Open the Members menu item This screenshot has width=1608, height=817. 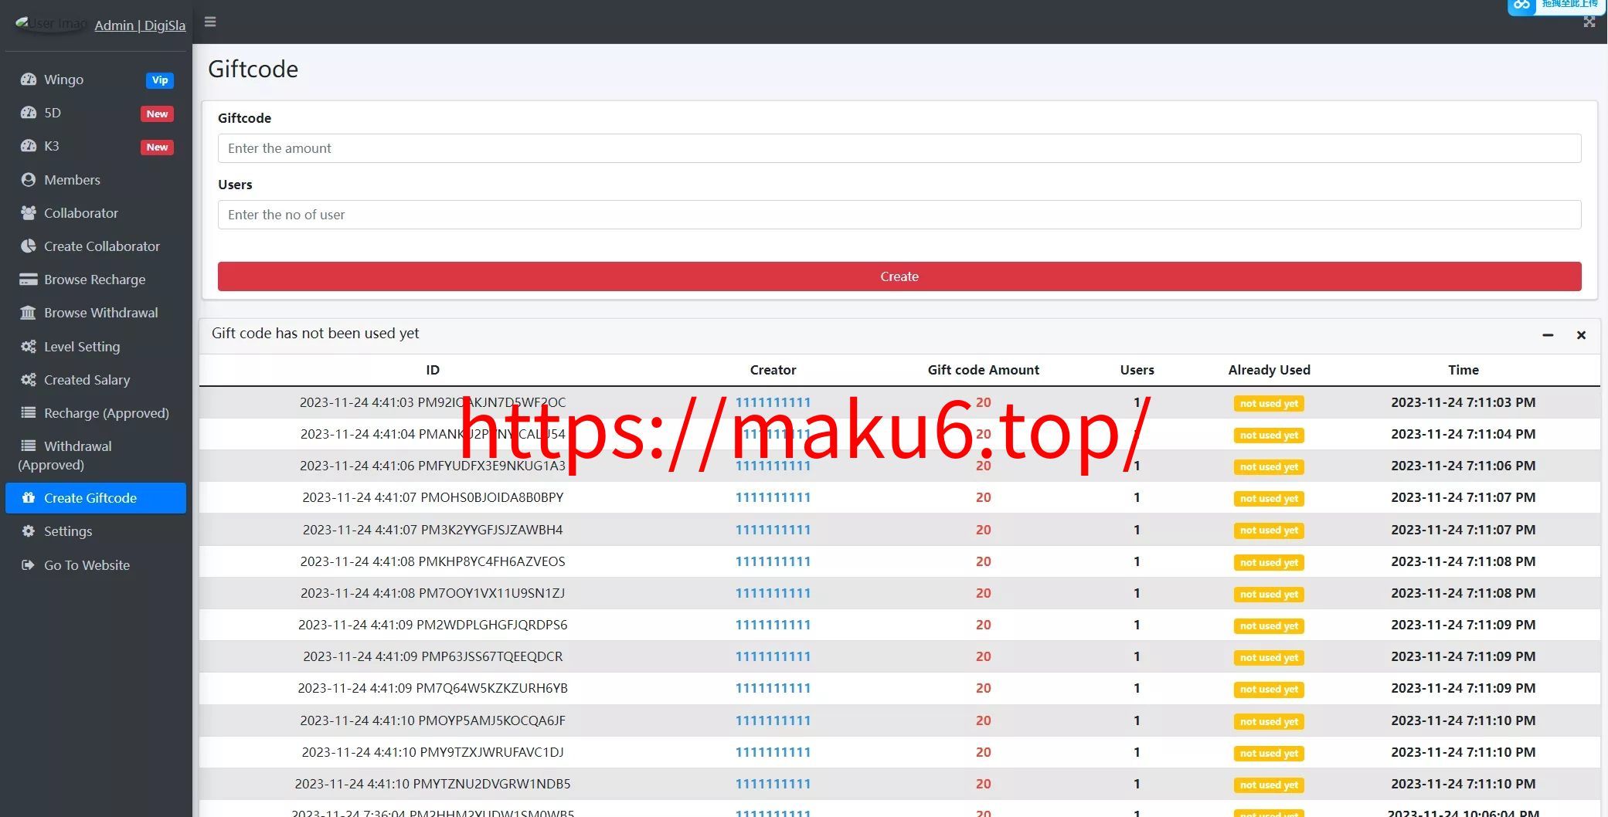(x=96, y=180)
